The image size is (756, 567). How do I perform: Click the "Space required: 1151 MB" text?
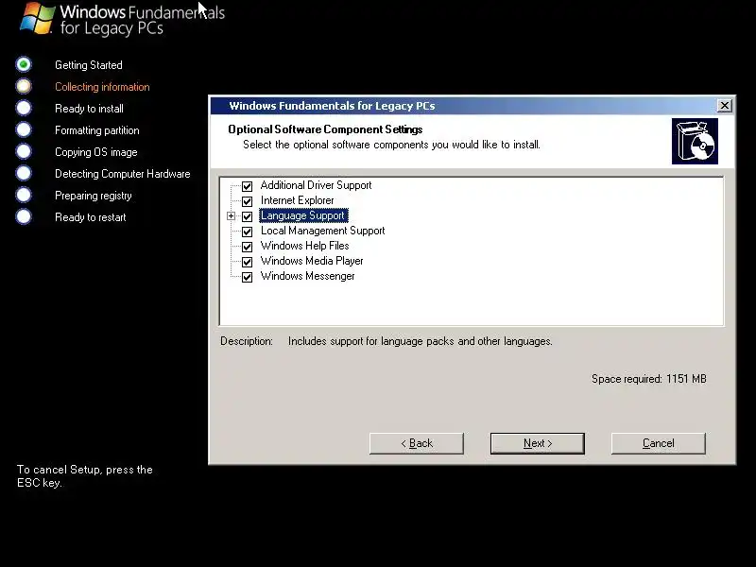click(649, 379)
